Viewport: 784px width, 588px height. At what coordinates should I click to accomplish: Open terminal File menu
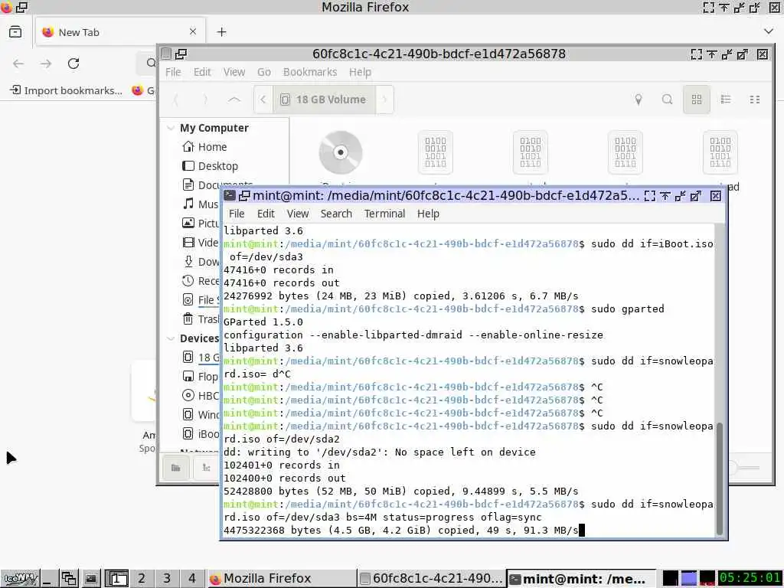237,214
